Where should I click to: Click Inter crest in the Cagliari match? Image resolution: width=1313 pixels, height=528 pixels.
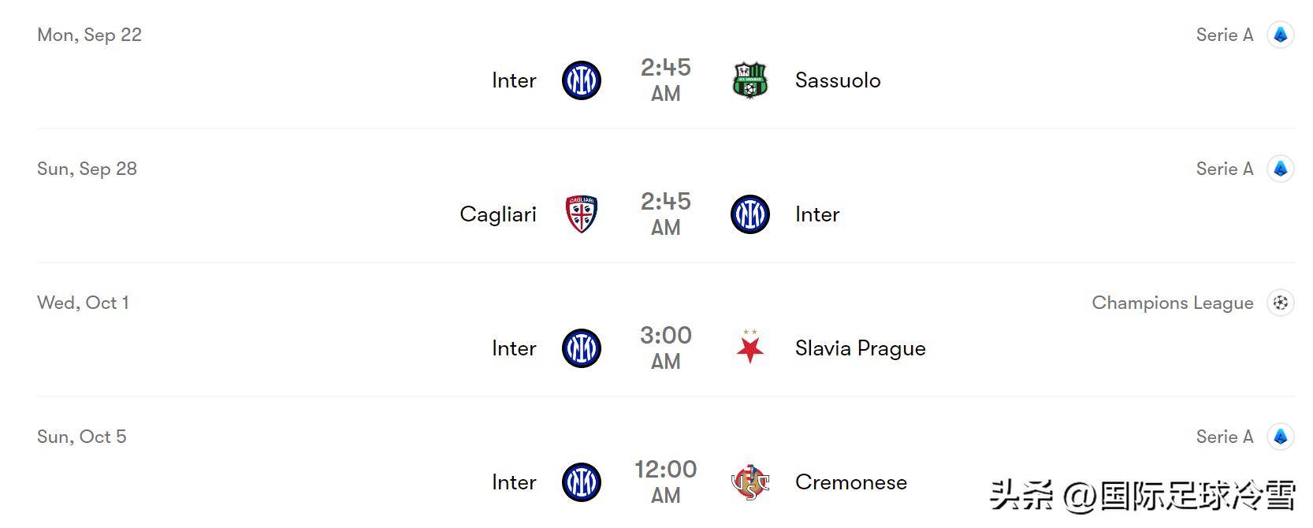[749, 214]
